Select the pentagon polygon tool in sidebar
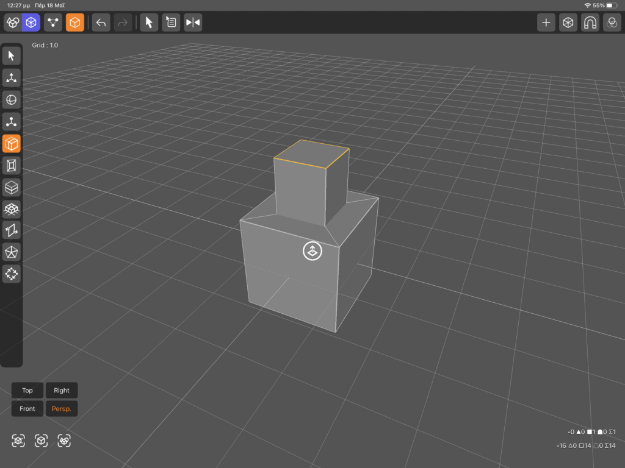This screenshot has height=468, width=625. 12,252
